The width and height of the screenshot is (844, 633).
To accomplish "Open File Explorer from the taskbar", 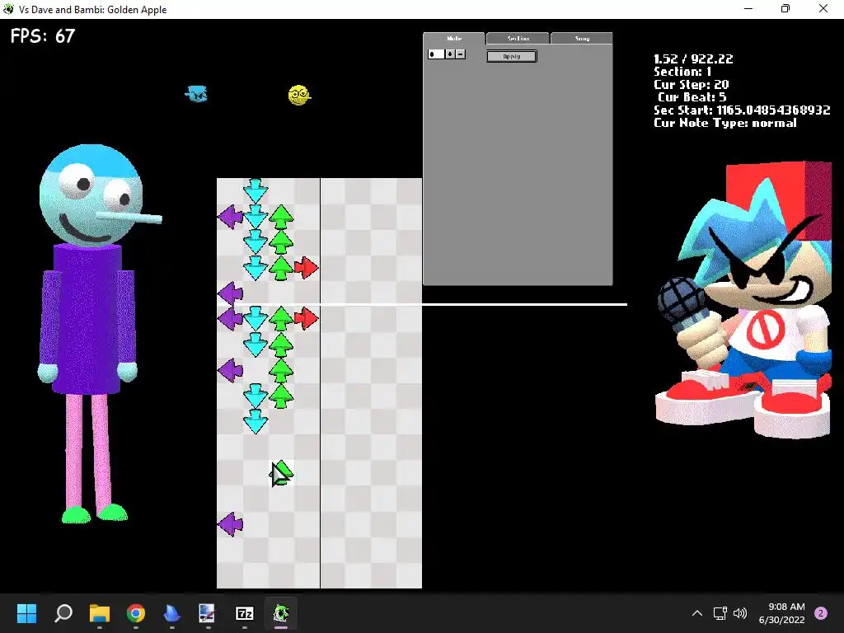I will [x=100, y=613].
